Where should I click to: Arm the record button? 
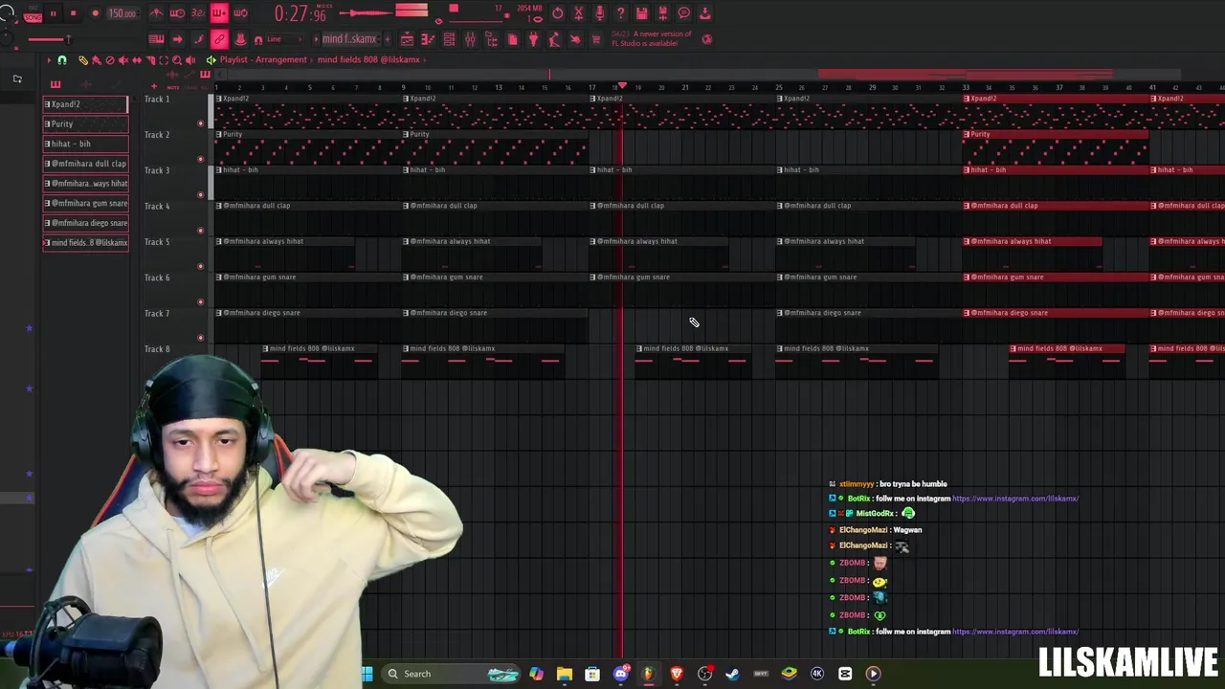95,13
